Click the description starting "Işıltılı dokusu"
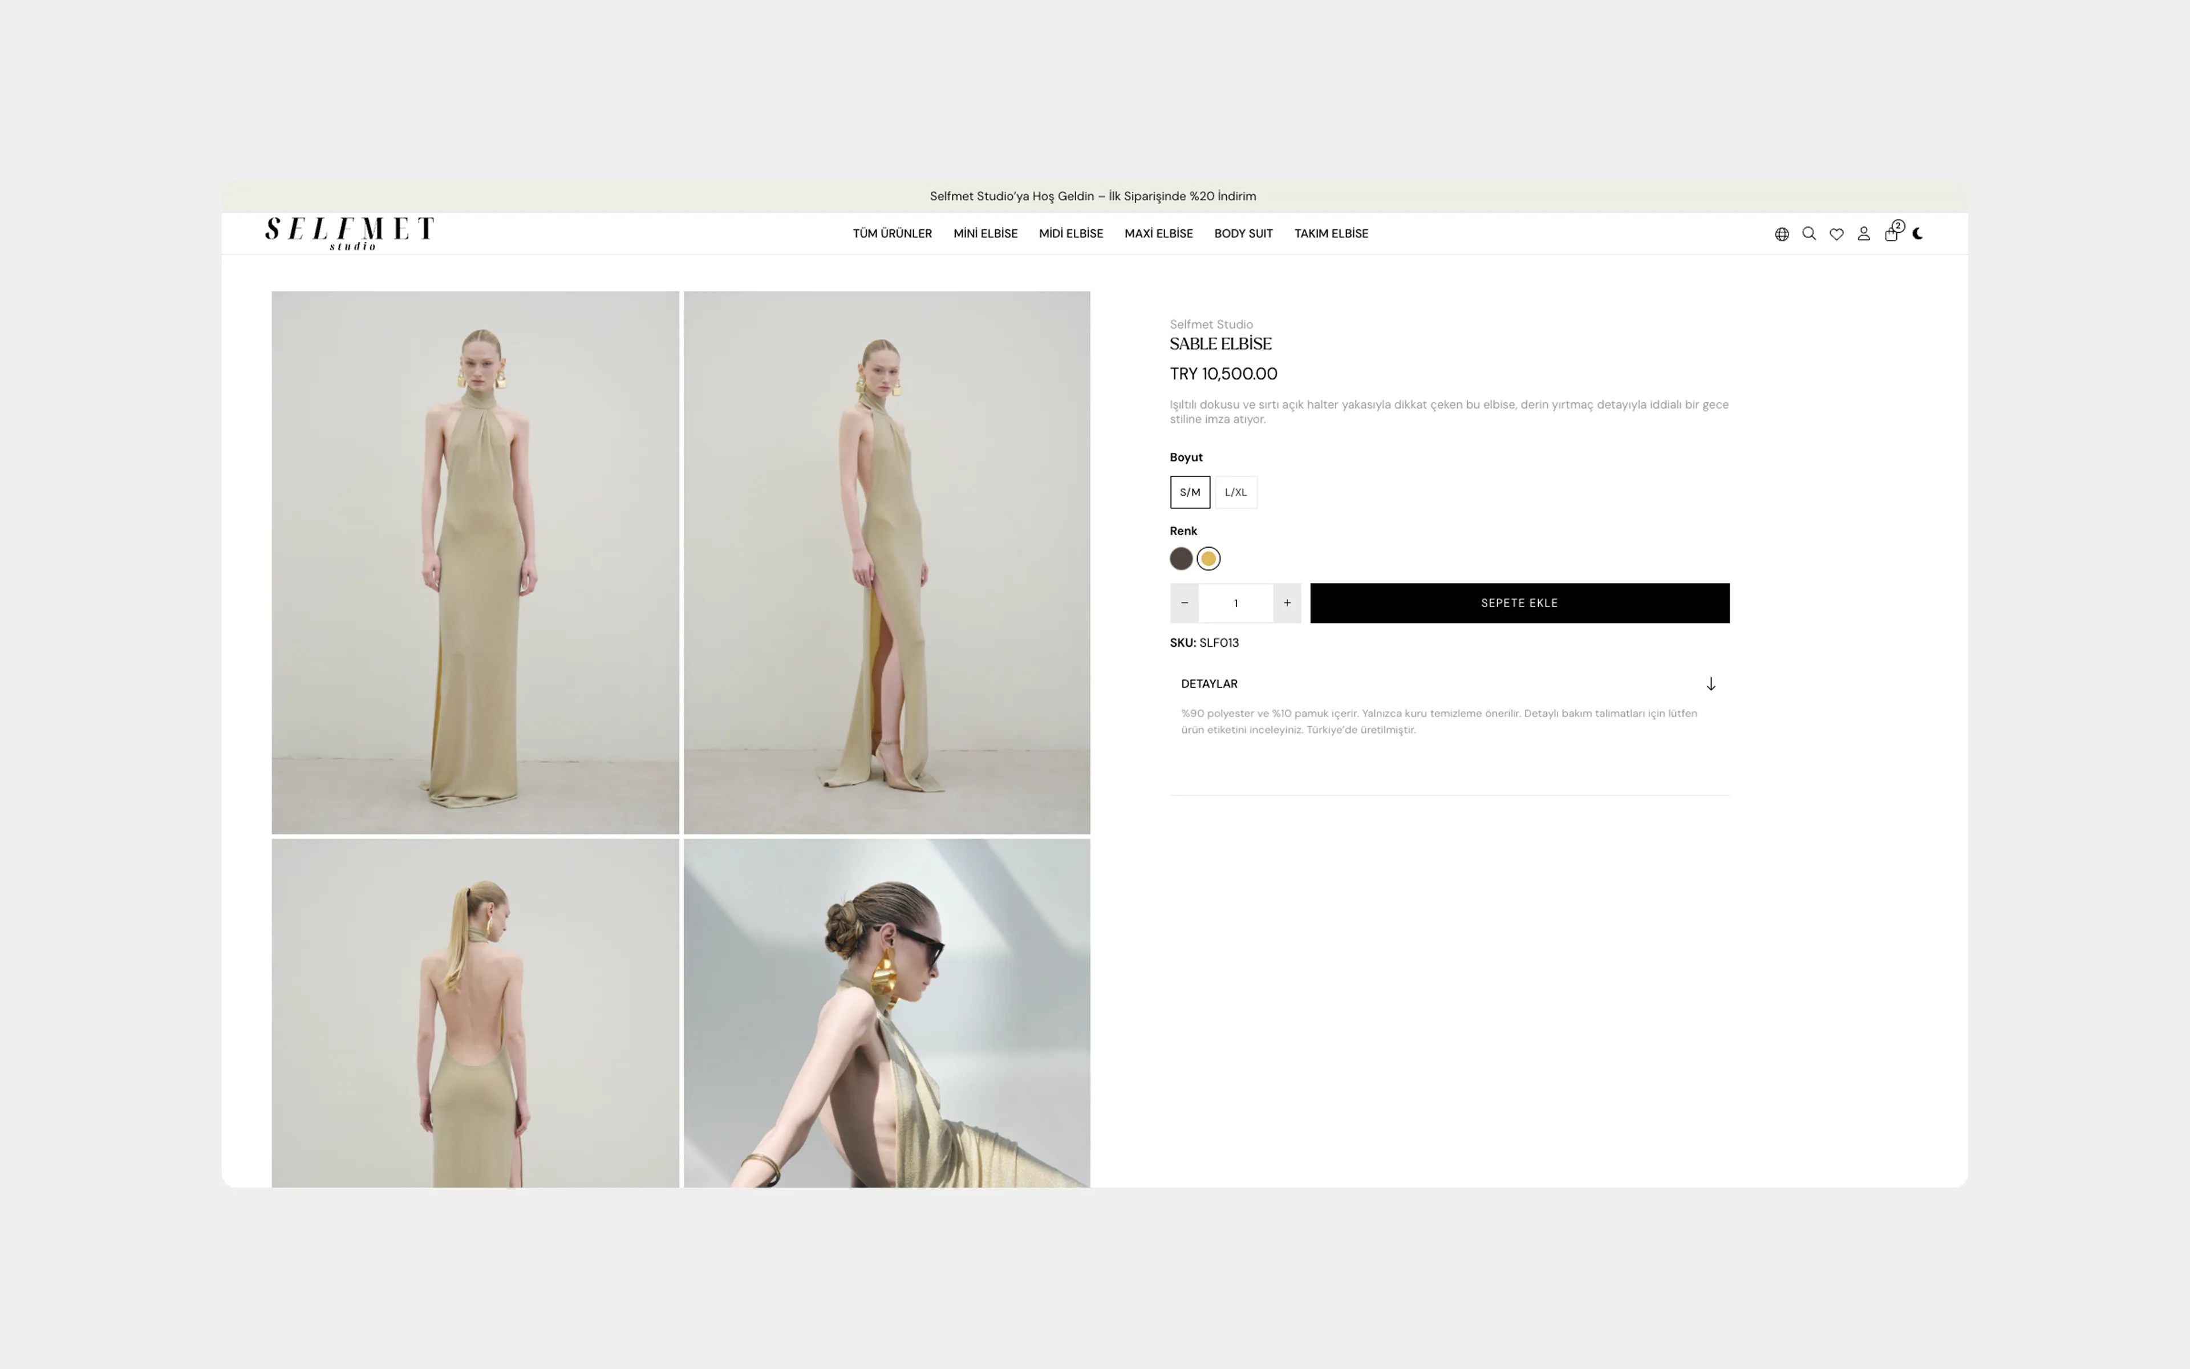The image size is (2190, 1369). [1449, 412]
